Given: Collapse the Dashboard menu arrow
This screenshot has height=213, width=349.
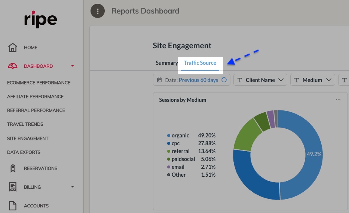Looking at the screenshot, I should coord(73,66).
